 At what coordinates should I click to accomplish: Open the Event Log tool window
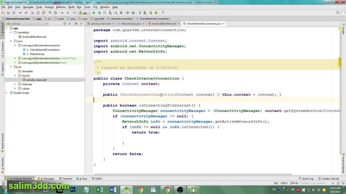(306, 178)
